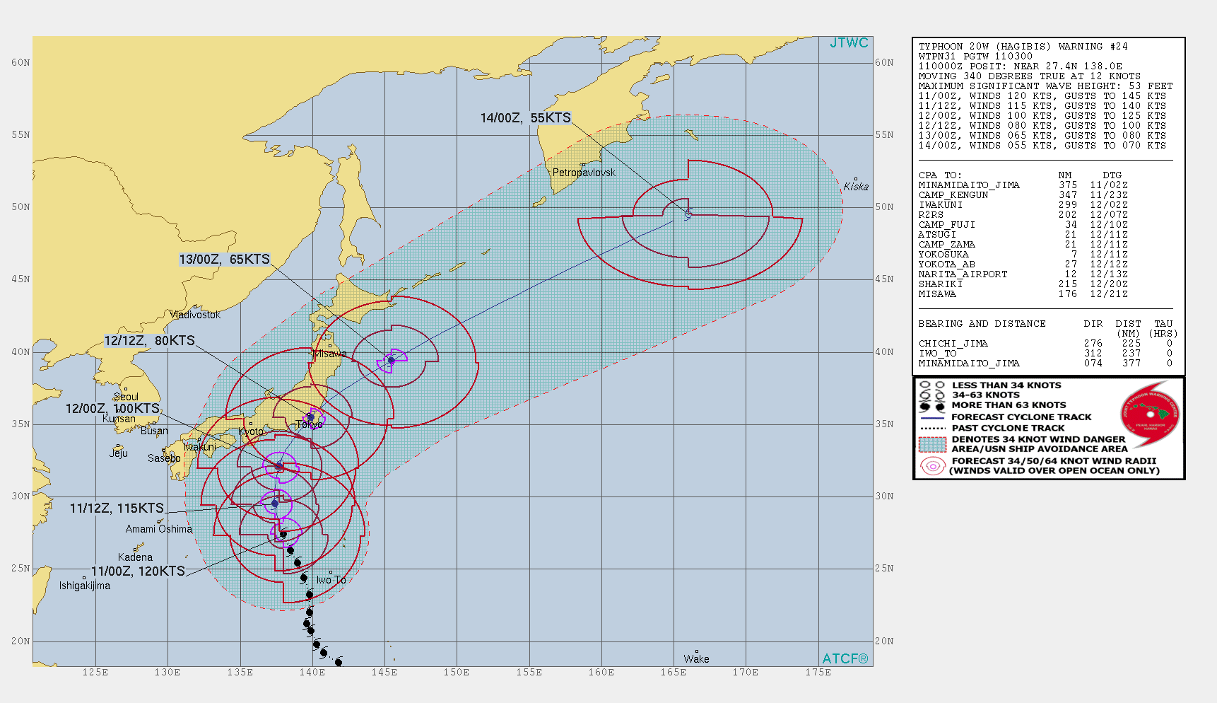This screenshot has height=703, width=1217.
Task: Click the Sasebo label on the map
Action: tap(164, 458)
